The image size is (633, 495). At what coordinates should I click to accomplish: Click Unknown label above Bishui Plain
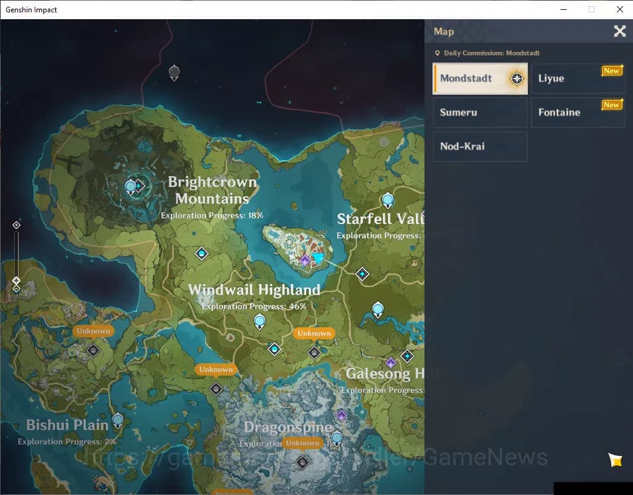coord(93,331)
